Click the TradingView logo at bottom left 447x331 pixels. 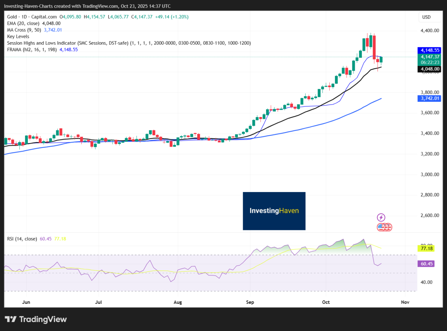coord(36,319)
